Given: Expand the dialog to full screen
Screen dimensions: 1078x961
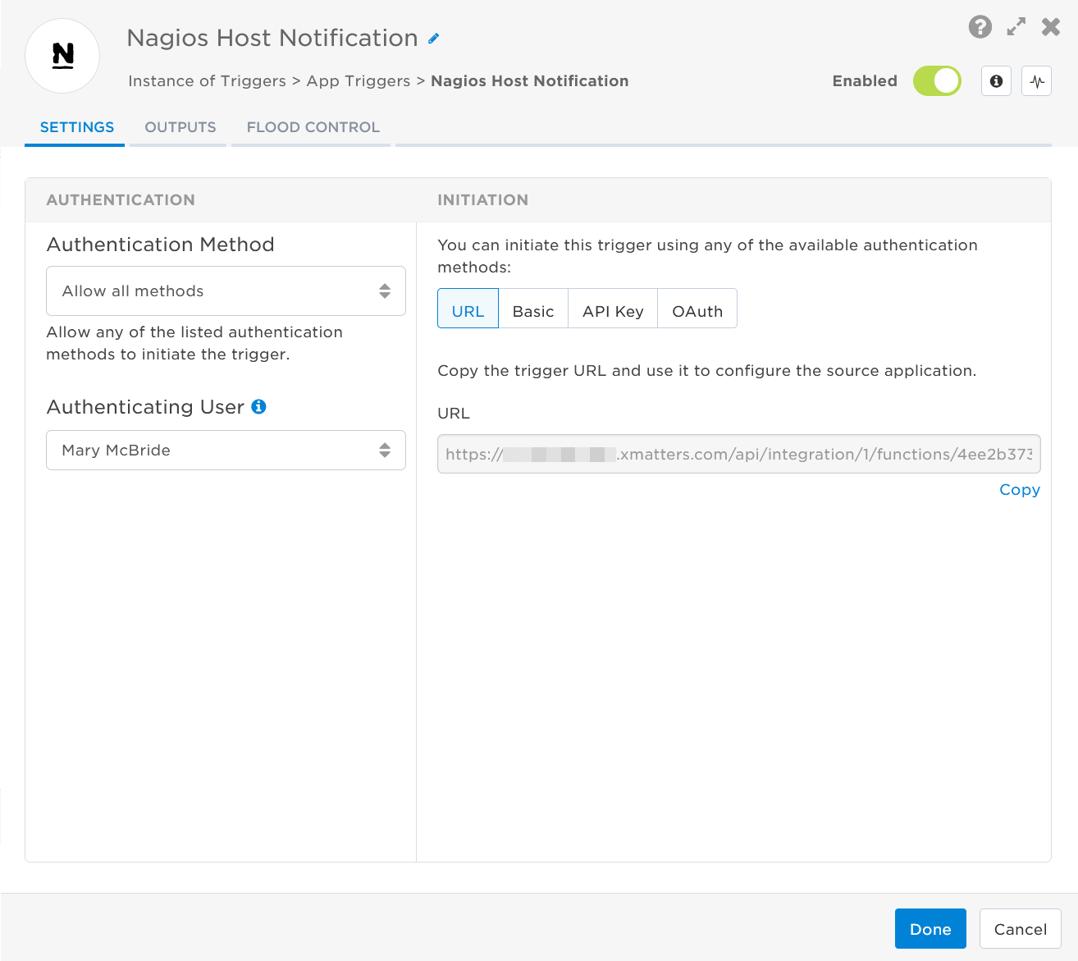Looking at the screenshot, I should 1015,26.
